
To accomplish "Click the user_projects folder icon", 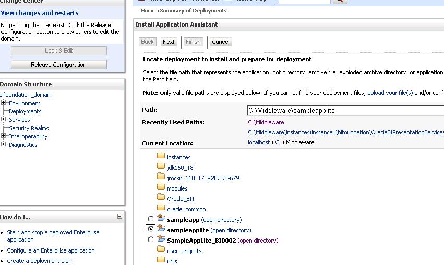I will point(161,249).
